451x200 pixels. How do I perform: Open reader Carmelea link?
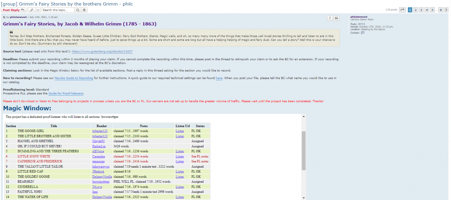tap(99, 156)
